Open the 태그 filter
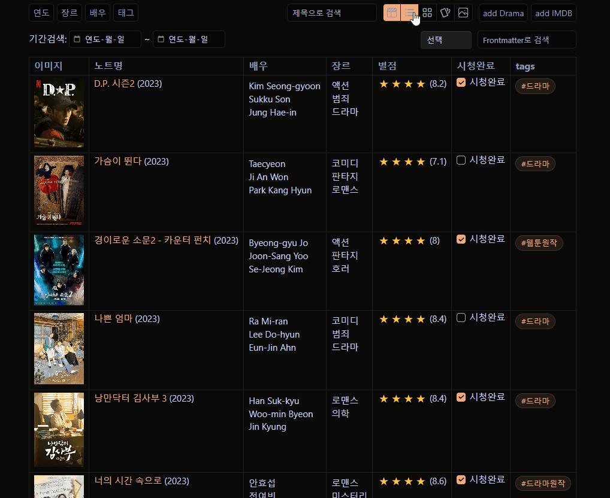The image size is (610, 498). (x=126, y=13)
